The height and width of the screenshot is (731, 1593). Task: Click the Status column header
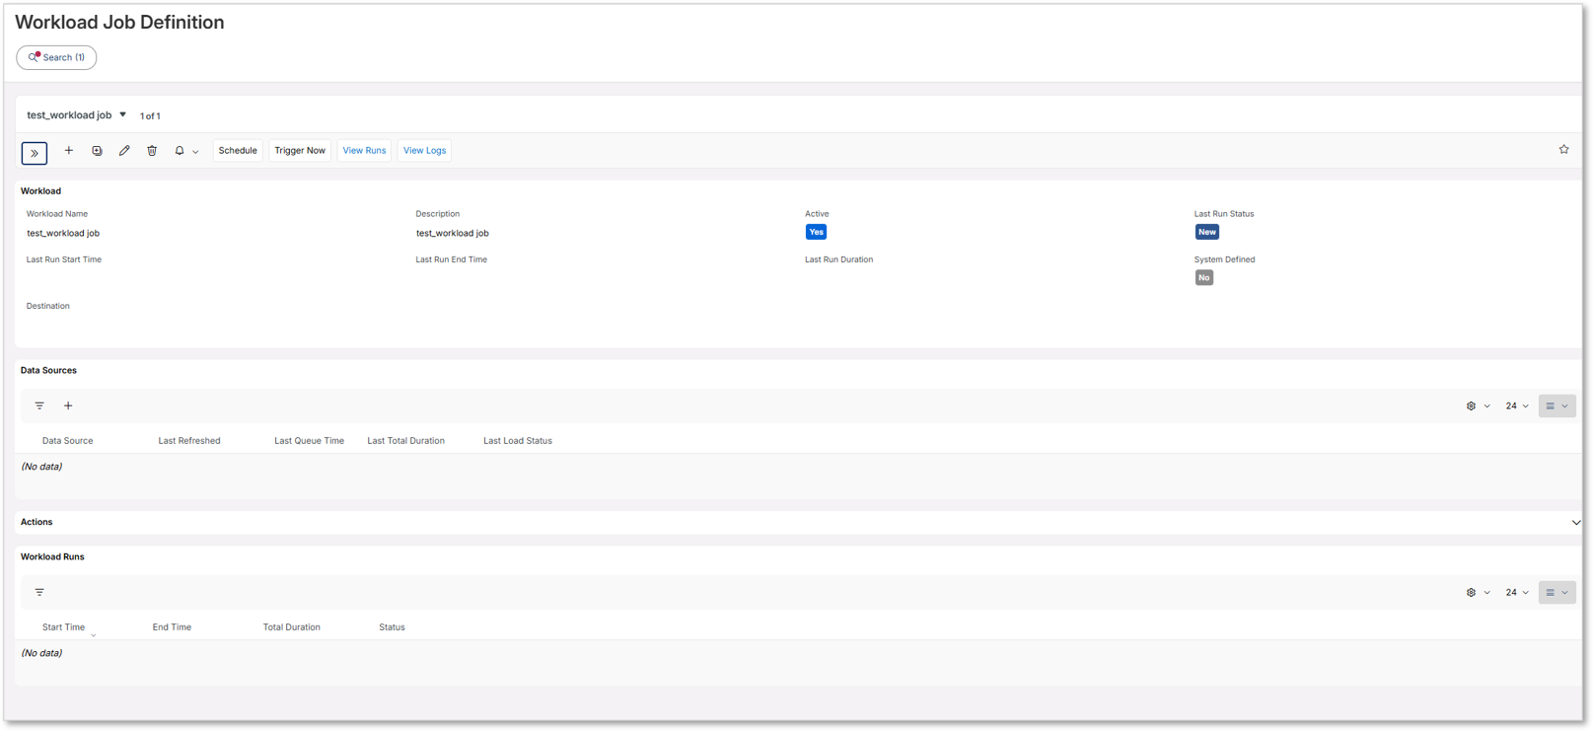point(392,627)
